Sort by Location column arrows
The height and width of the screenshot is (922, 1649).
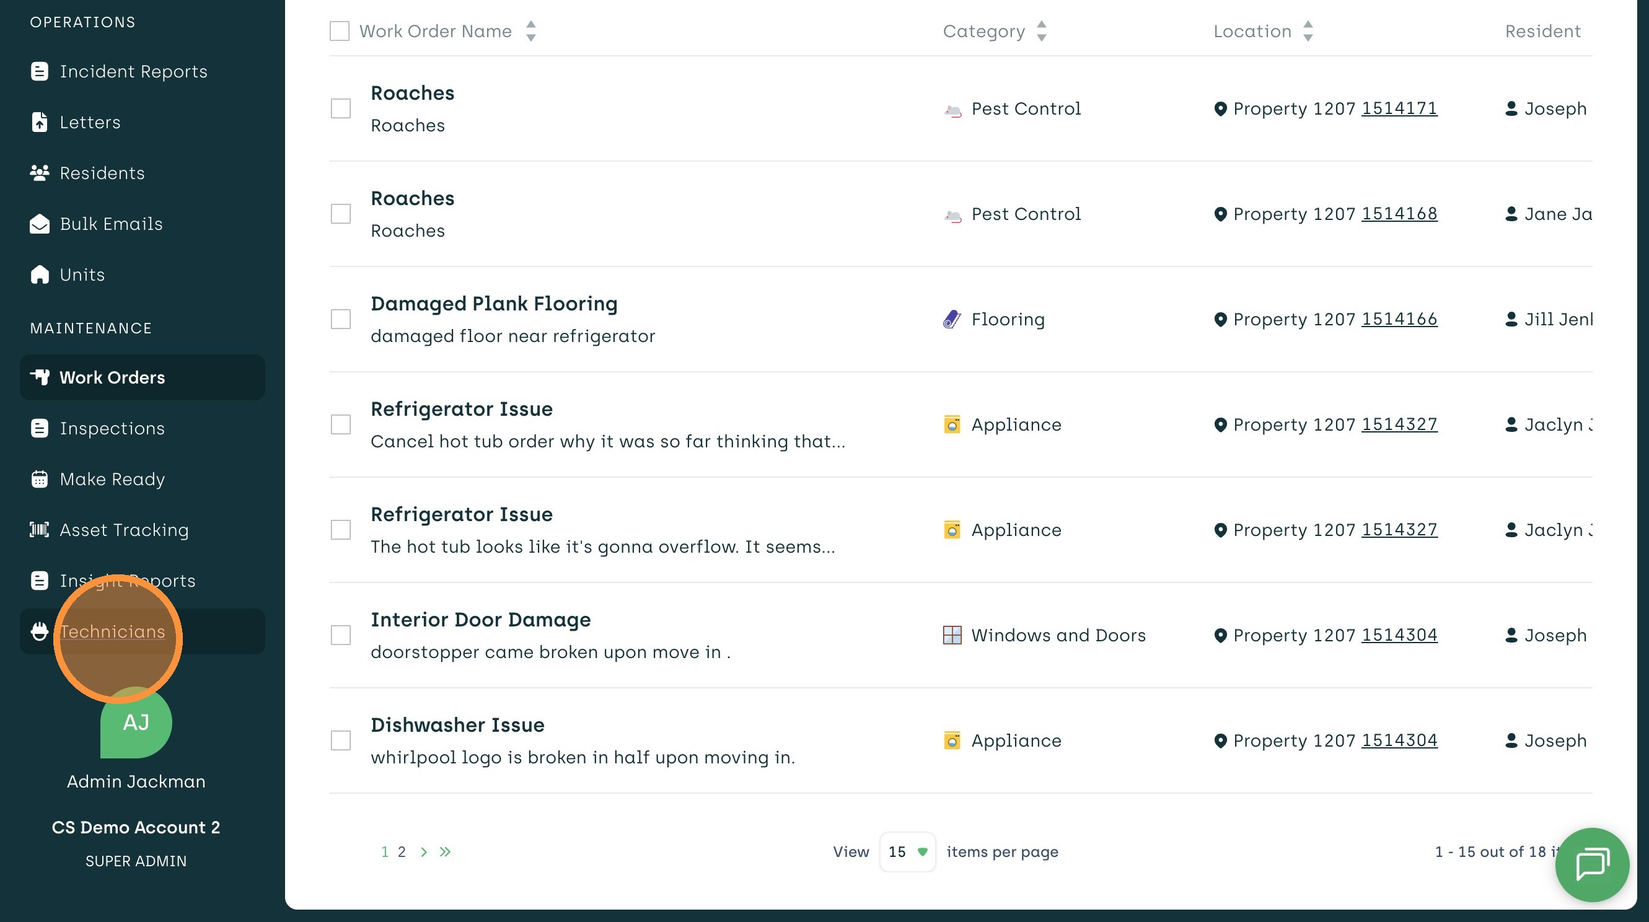(x=1308, y=31)
